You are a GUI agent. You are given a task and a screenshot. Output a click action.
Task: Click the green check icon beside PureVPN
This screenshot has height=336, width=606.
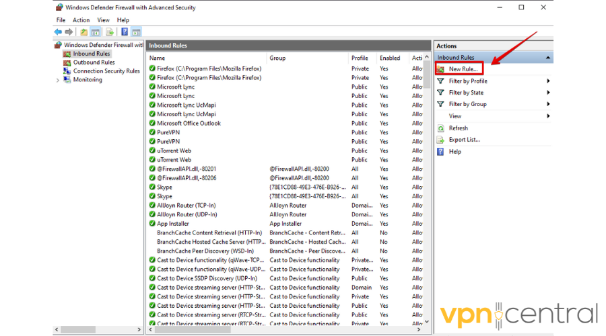[152, 132]
